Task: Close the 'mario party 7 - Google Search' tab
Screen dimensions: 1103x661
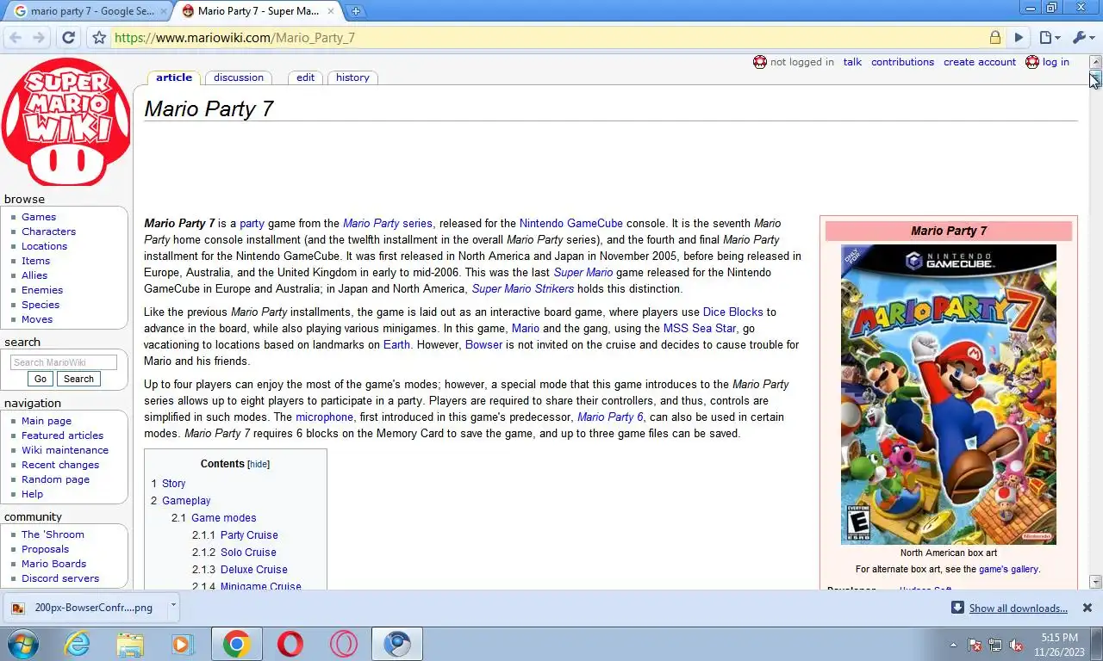Action: 164,11
